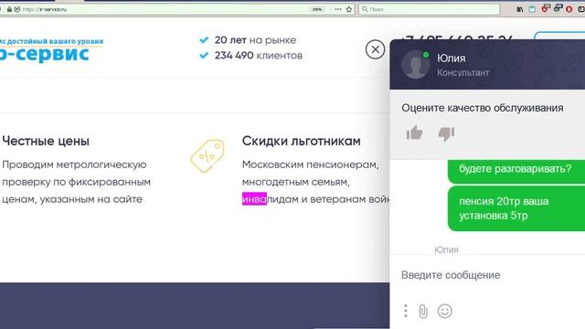Click the red Opera-style extension icon
The image size is (585, 329).
[x=569, y=9]
